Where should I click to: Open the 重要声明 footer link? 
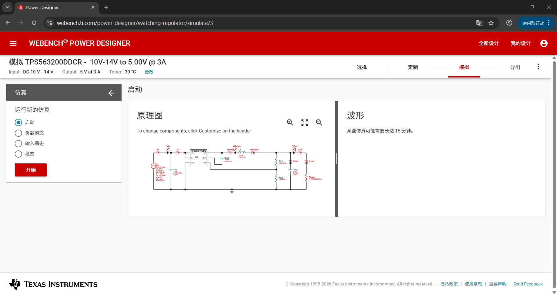click(498, 284)
